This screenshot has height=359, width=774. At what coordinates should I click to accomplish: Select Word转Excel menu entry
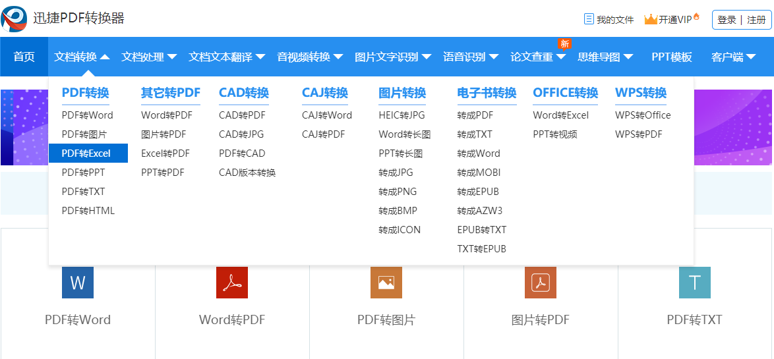coord(561,115)
